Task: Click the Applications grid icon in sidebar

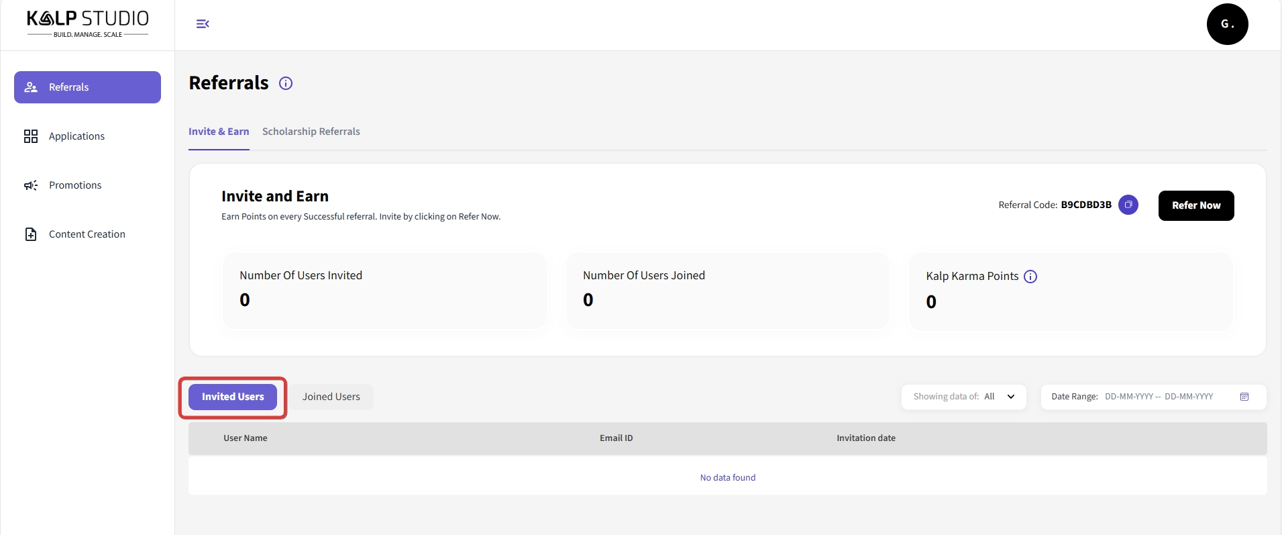Action: pyautogui.click(x=31, y=136)
